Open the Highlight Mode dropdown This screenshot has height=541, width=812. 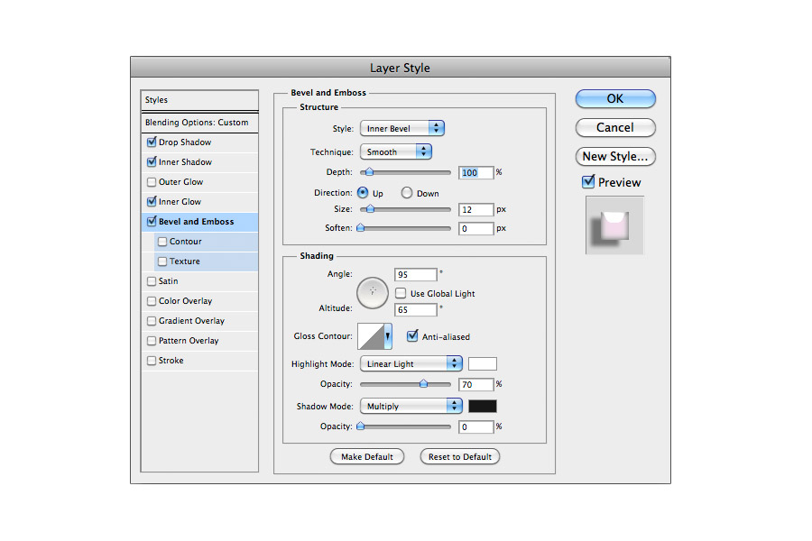tap(411, 363)
